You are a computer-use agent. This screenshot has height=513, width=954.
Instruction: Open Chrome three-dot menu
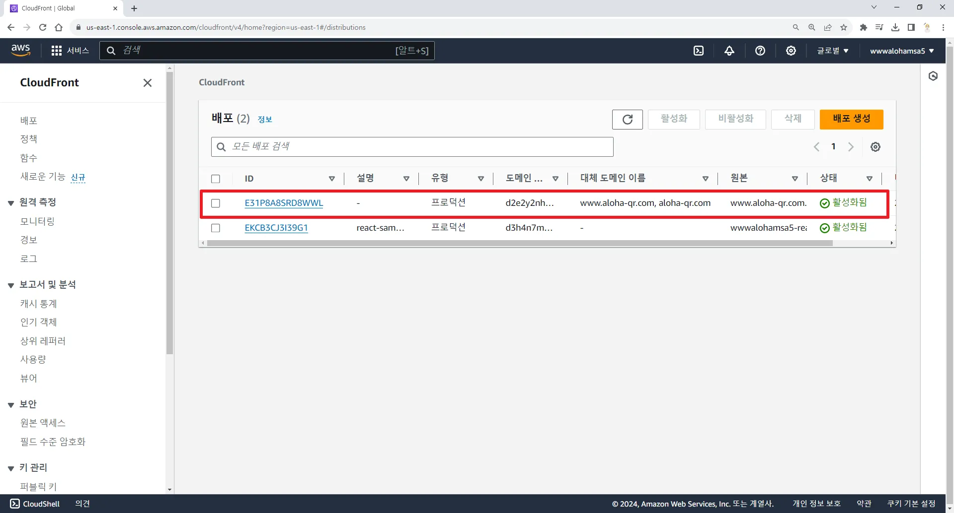click(943, 27)
